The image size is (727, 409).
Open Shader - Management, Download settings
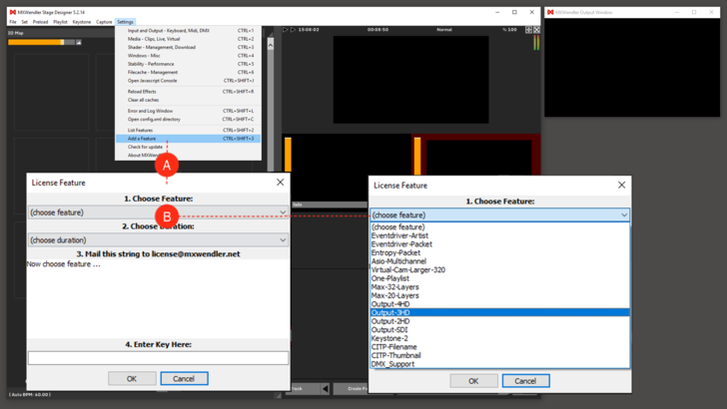188,47
